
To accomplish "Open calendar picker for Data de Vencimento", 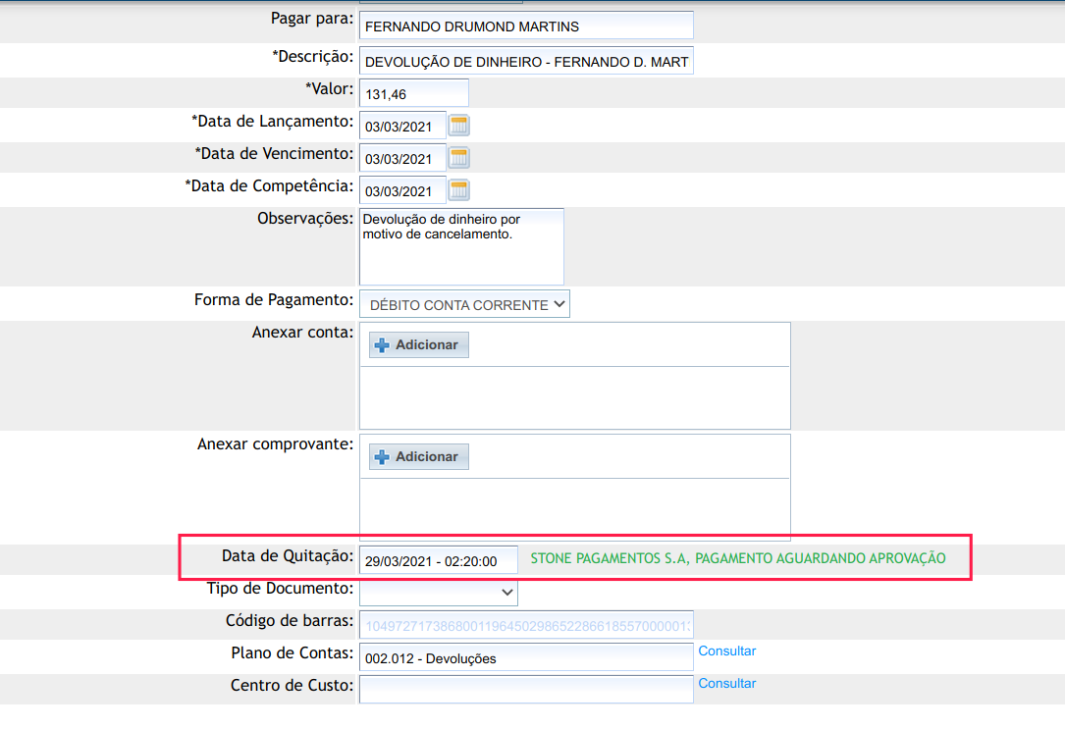I will (x=459, y=157).
